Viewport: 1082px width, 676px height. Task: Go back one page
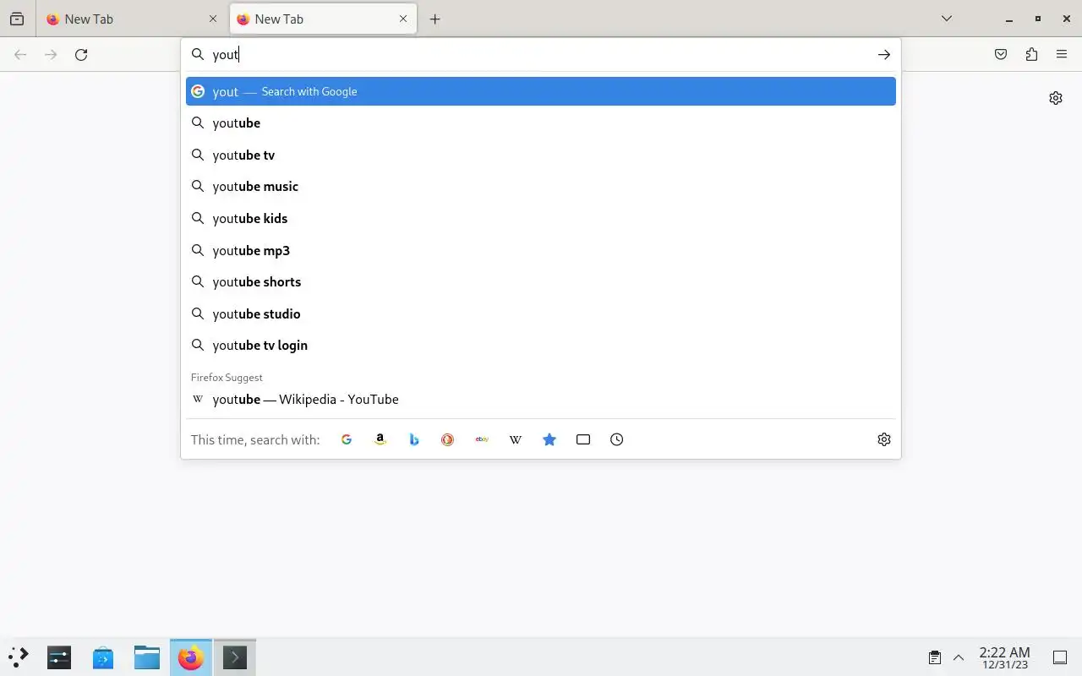20,55
